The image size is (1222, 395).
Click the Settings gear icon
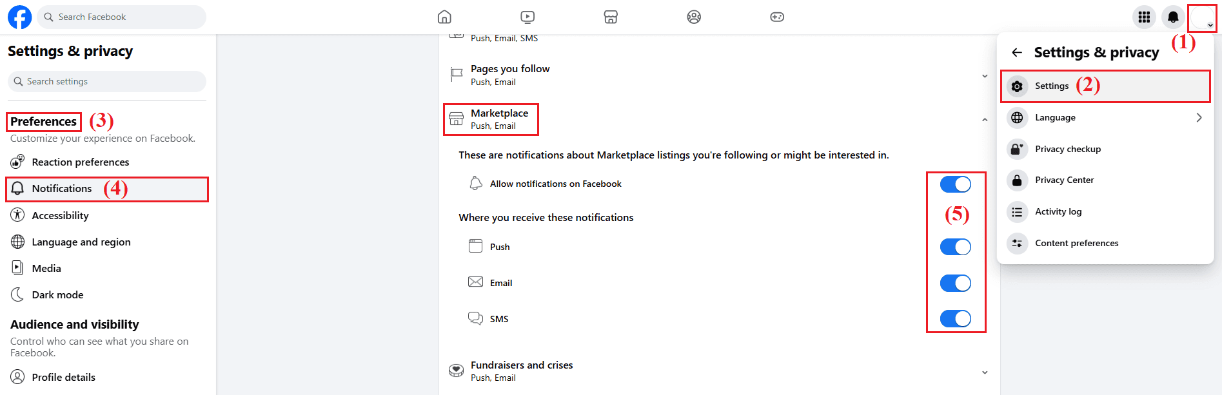(1017, 86)
